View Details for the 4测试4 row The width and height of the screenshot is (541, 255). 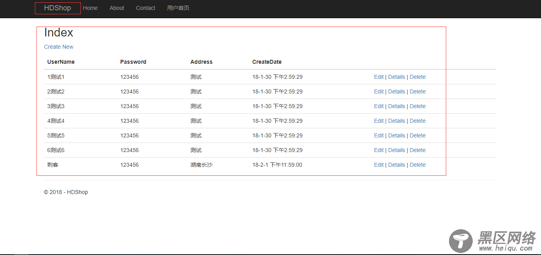(397, 121)
